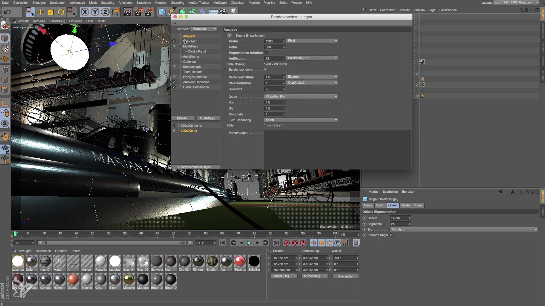Select the 320x200_no_fx render preset
The image size is (545, 306).
191,126
